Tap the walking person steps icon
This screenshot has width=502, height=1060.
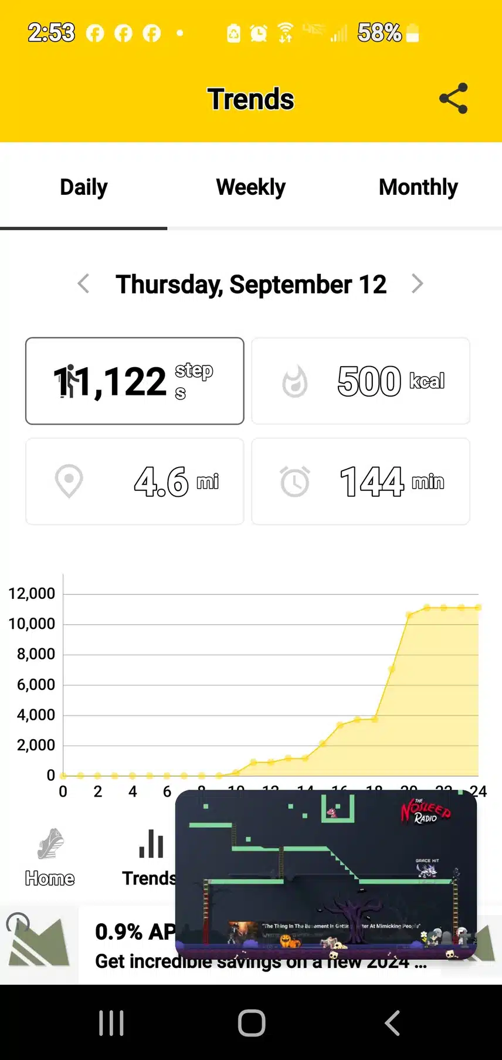coord(68,381)
